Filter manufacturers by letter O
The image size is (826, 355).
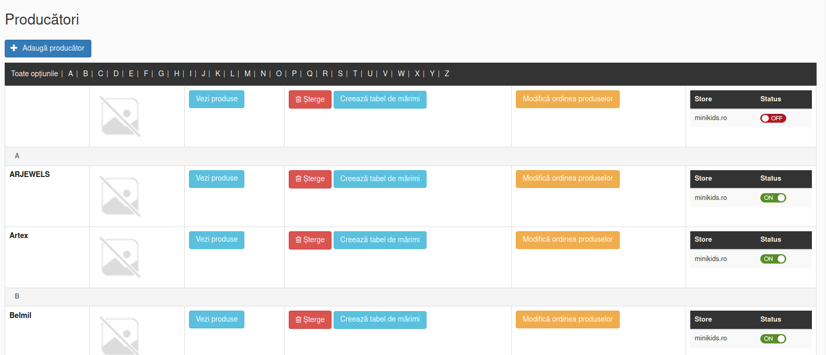pos(279,74)
